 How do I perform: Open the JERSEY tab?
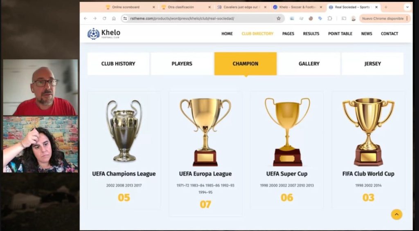(x=372, y=63)
